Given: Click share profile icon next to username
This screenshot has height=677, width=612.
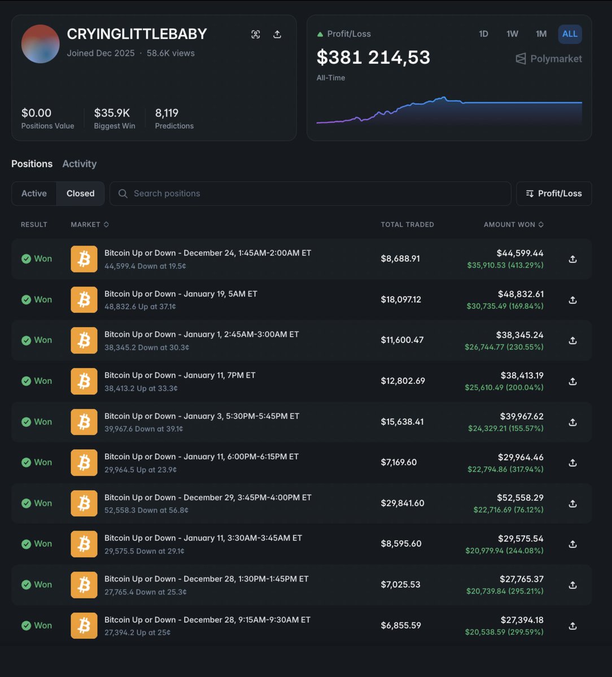Looking at the screenshot, I should [x=277, y=34].
